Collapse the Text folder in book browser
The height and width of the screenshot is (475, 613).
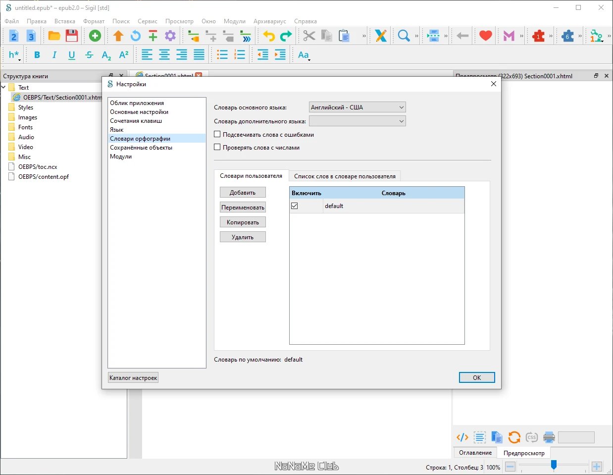click(x=4, y=87)
